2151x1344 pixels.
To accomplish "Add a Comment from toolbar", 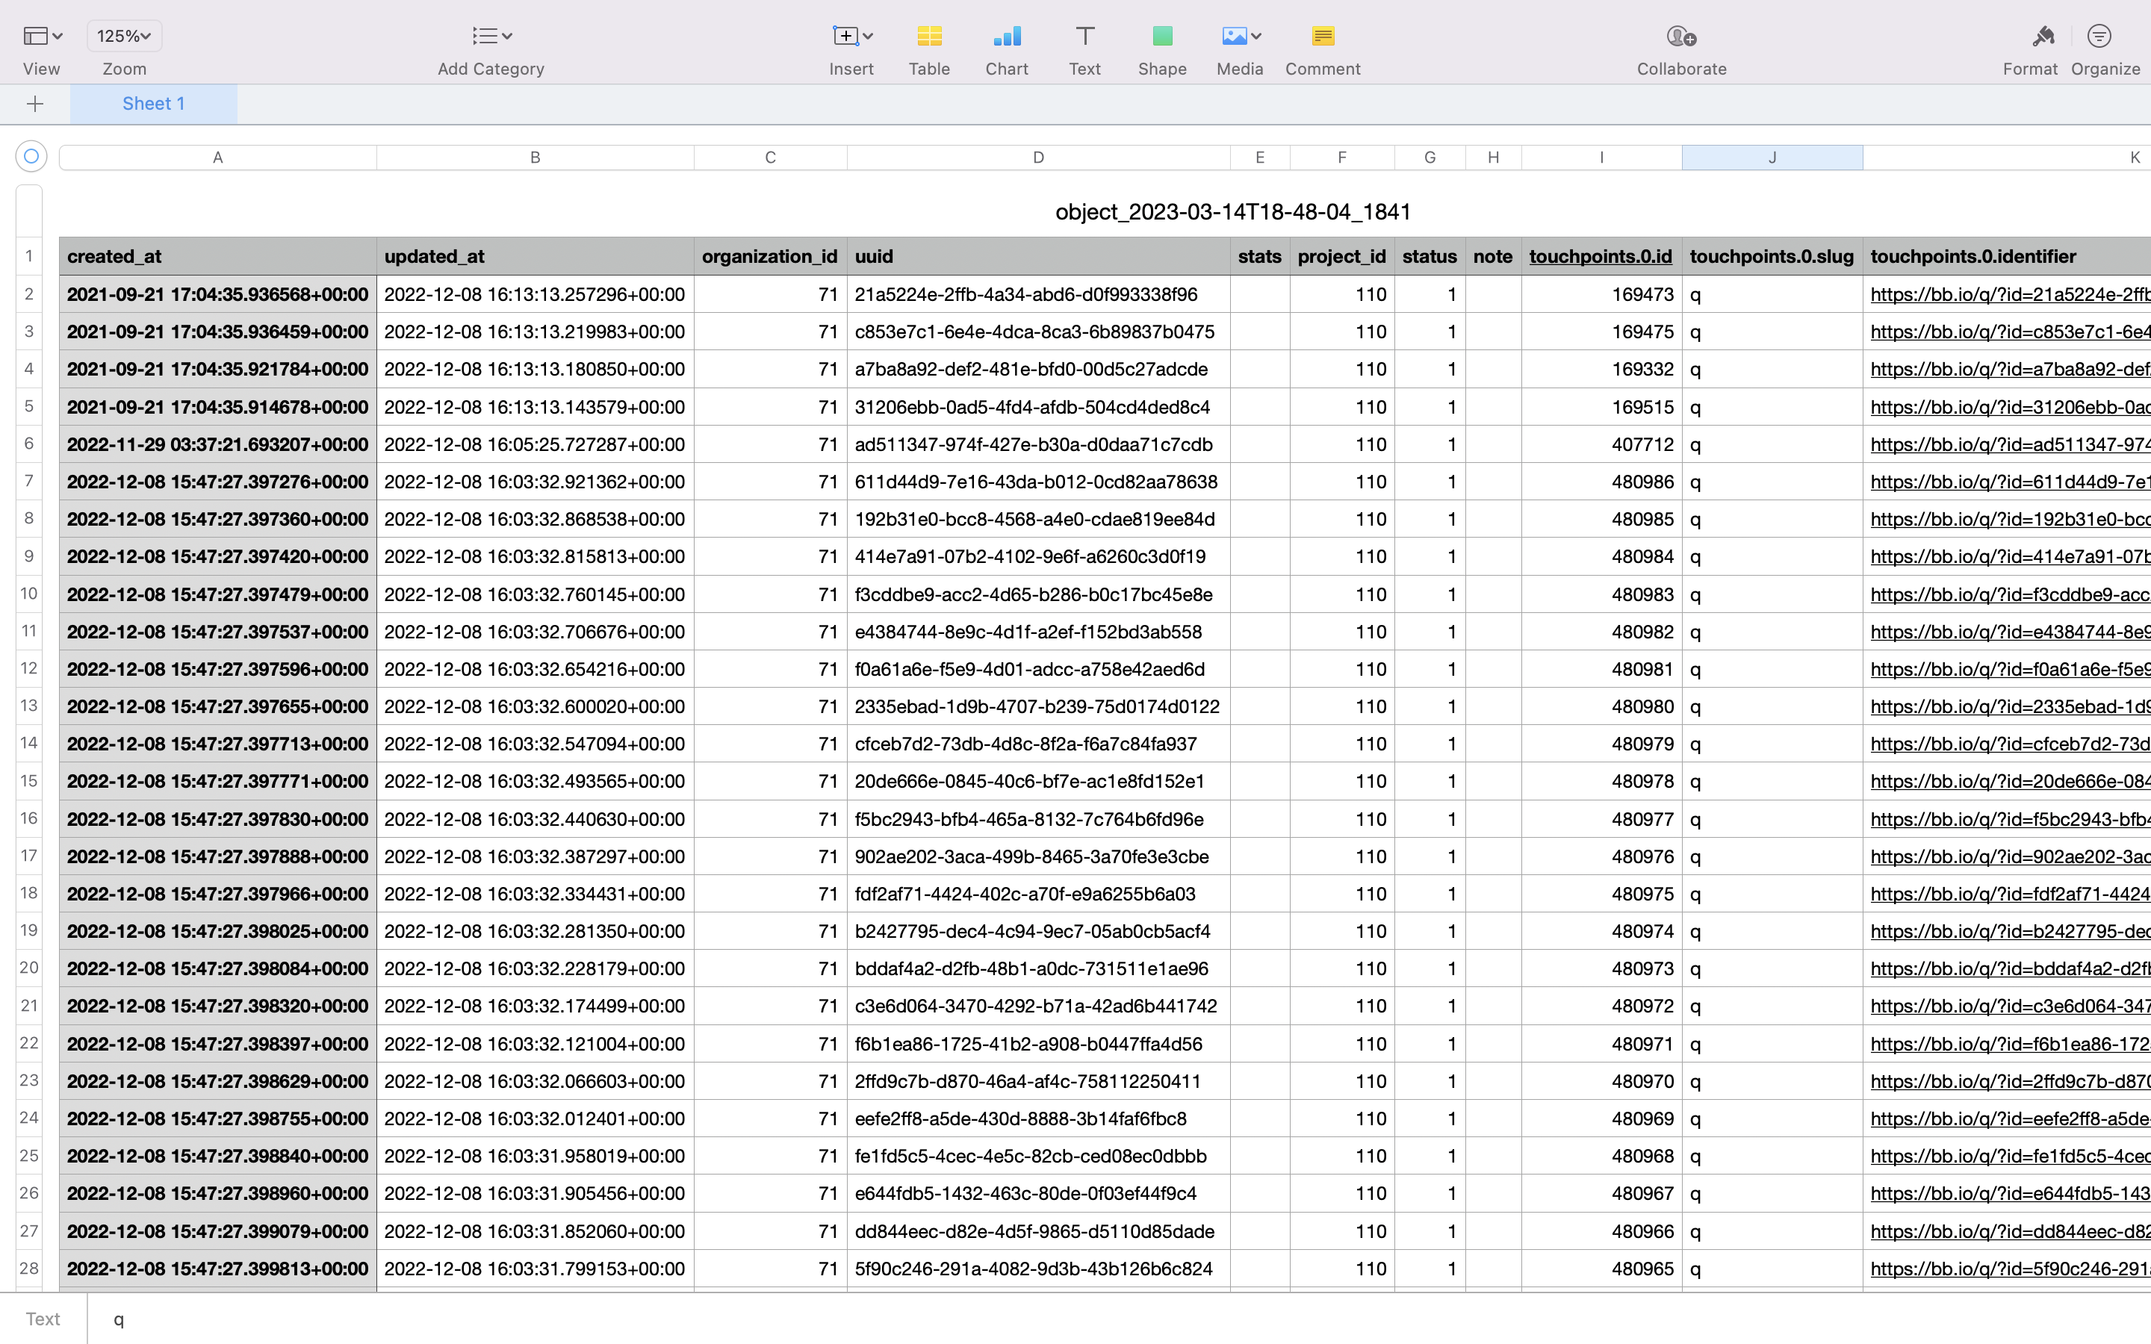I will 1323,36.
